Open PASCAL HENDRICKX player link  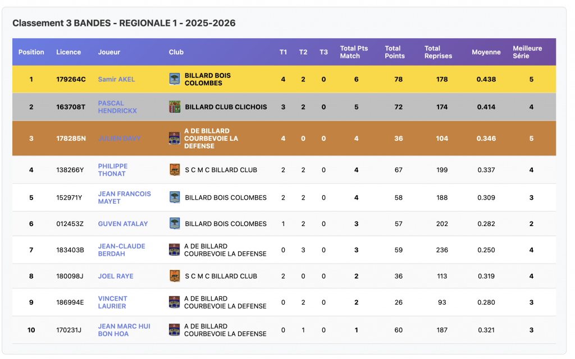[117, 107]
